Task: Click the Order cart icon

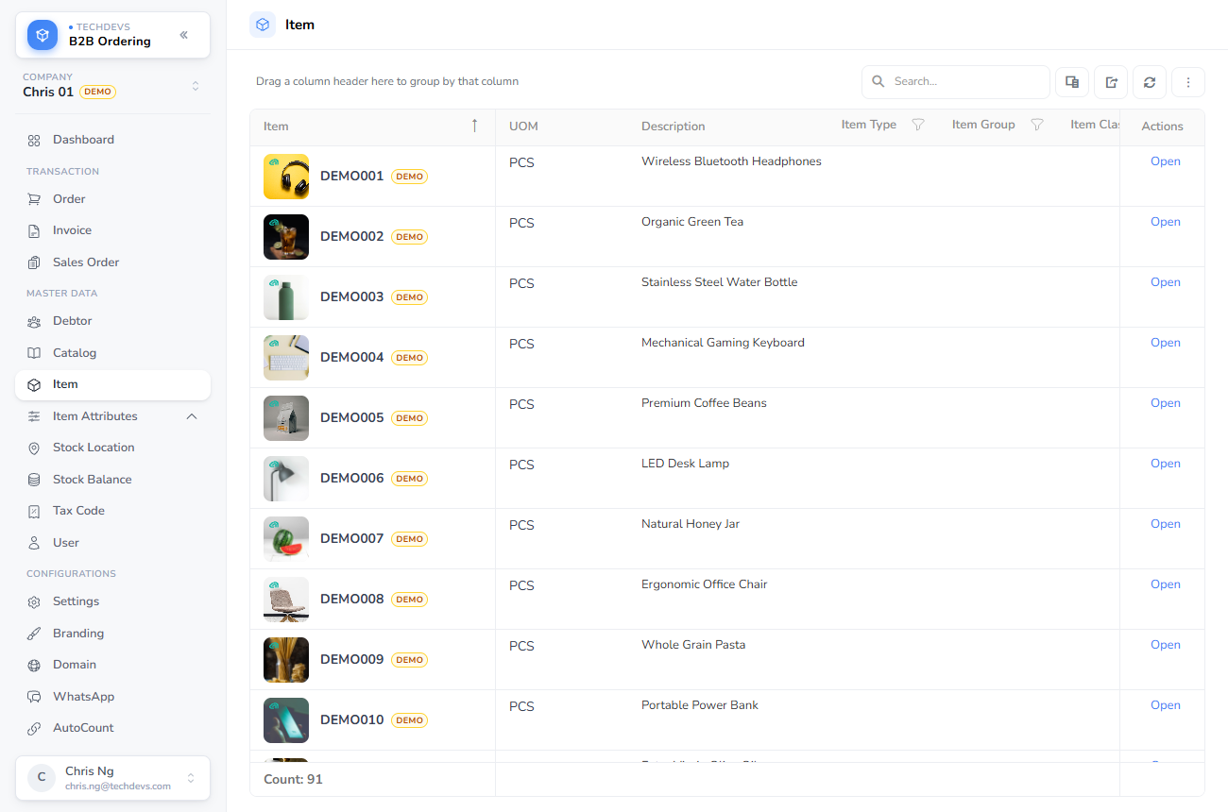Action: coord(34,199)
